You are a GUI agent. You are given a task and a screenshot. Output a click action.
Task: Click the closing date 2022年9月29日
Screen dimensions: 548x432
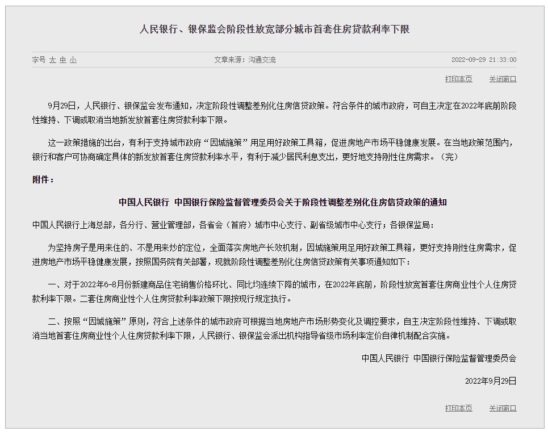click(x=491, y=381)
